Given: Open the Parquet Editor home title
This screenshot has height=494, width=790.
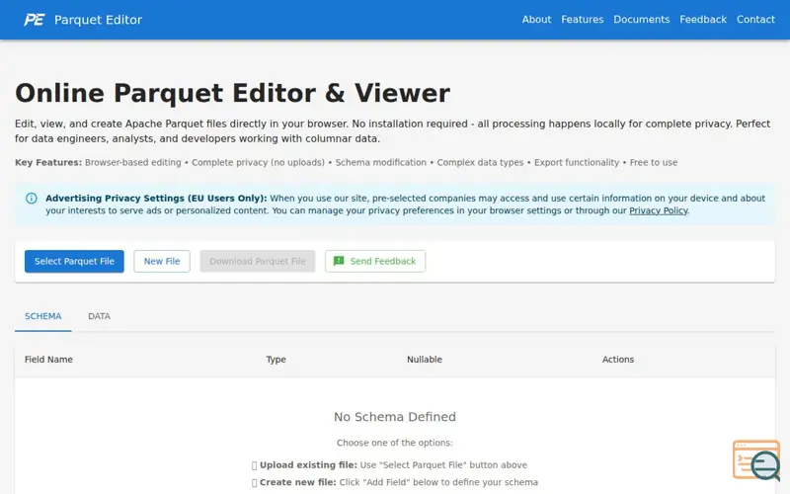Looking at the screenshot, I should [x=98, y=20].
